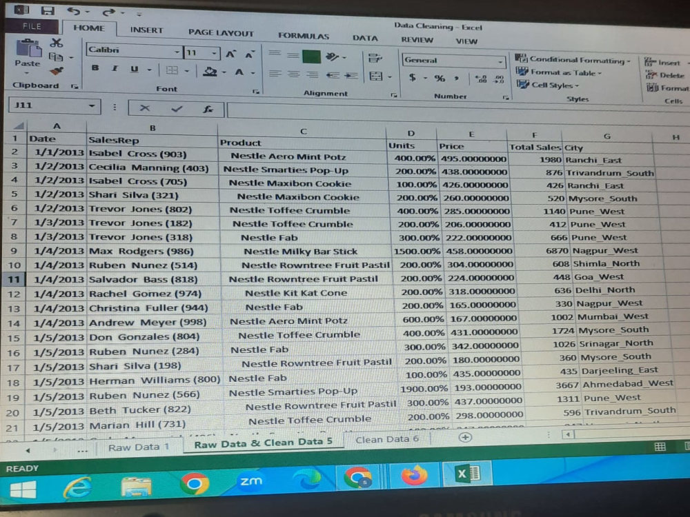Screen dimensions: 690x517
Task: Click the Merge & Center icon
Action: pyautogui.click(x=376, y=77)
